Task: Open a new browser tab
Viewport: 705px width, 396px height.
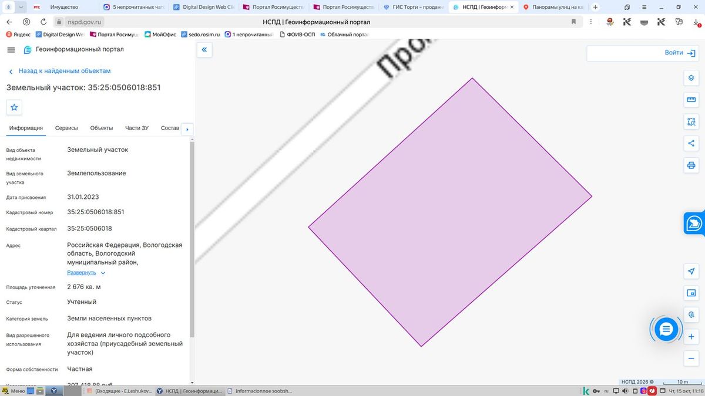Action: [x=595, y=7]
